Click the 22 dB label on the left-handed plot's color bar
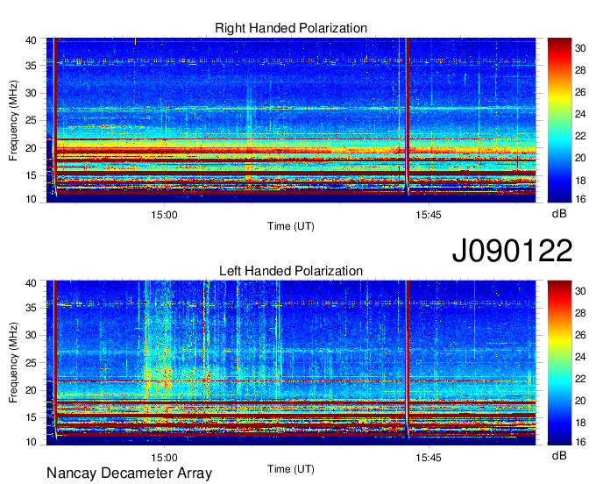The width and height of the screenshot is (596, 484). coord(580,379)
